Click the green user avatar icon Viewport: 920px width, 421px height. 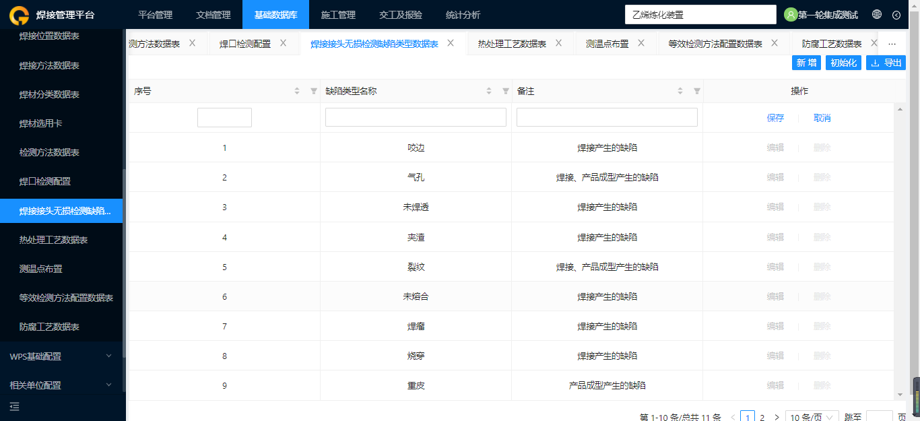[791, 15]
